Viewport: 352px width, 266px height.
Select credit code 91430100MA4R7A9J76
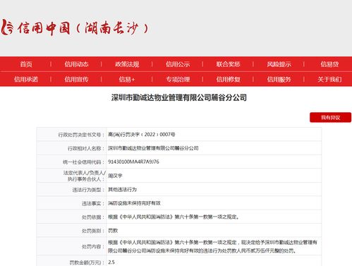133,162
